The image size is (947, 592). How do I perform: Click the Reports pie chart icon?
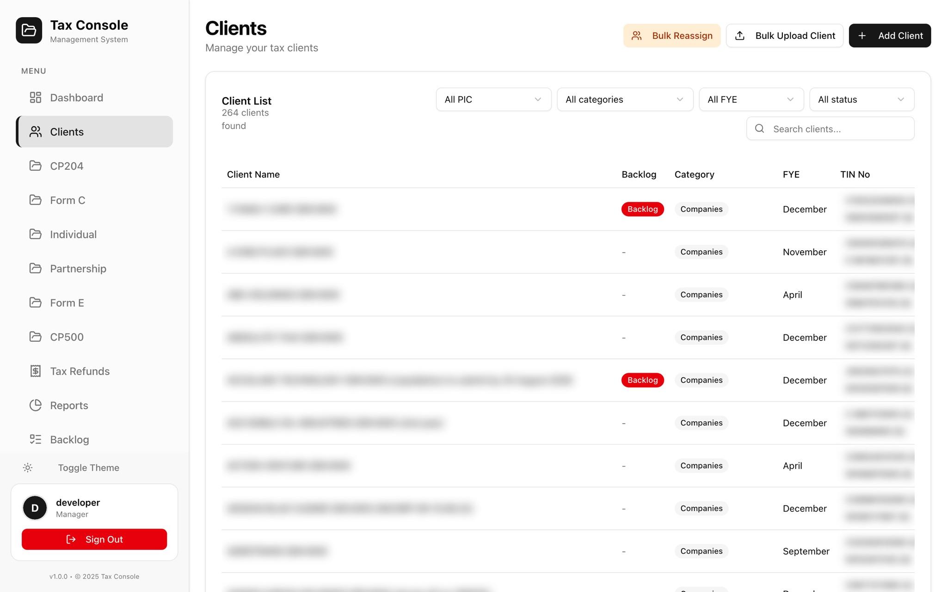click(36, 406)
